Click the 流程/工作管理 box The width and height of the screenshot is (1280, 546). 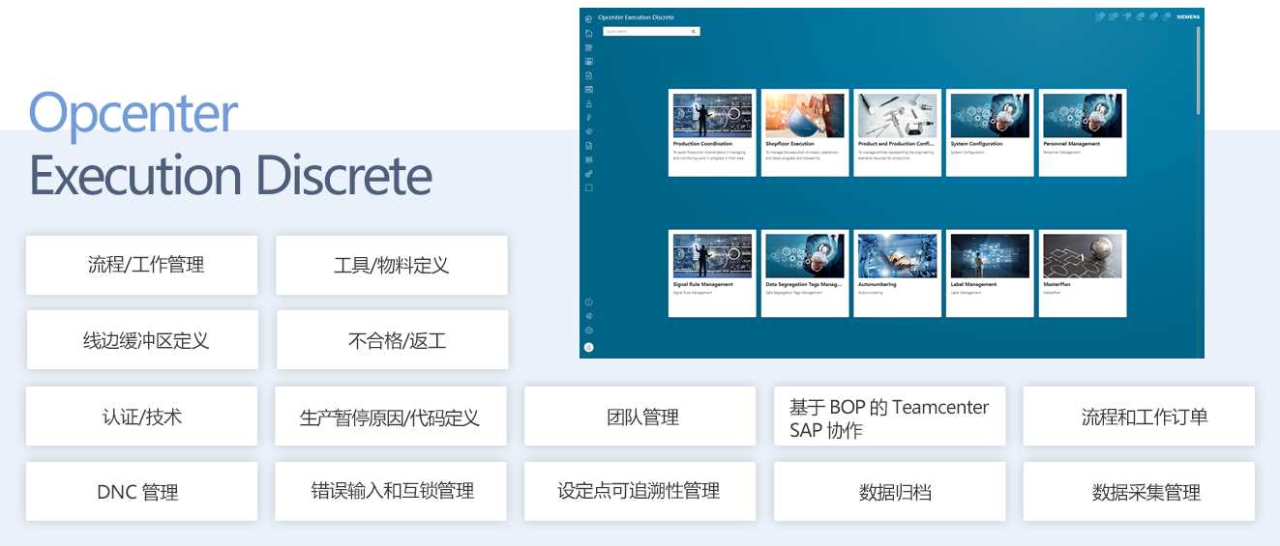(x=142, y=265)
